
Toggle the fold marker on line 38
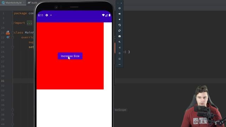pyautogui.click(x=13, y=115)
